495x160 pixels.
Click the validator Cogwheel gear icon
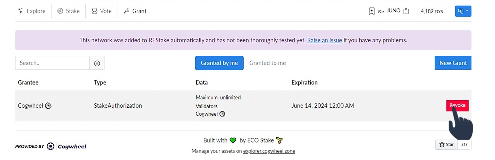pos(222,114)
